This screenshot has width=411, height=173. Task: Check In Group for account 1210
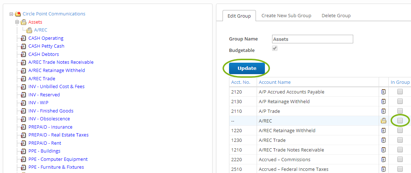[400, 150]
